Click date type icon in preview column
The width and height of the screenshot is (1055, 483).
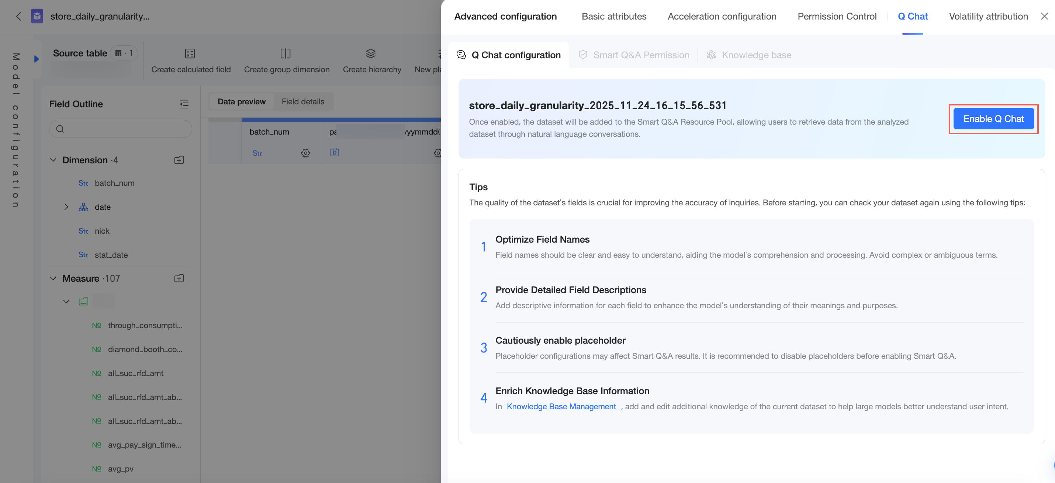(335, 152)
